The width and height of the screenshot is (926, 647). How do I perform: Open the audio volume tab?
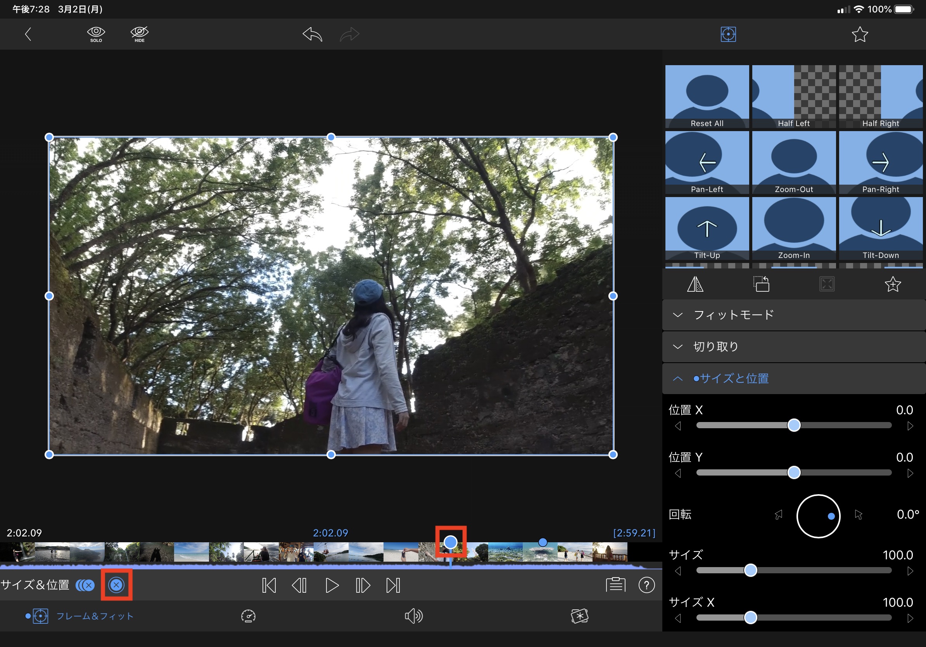click(413, 616)
